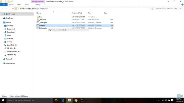
Task: Open the network status tray icon
Action: coord(163,100)
